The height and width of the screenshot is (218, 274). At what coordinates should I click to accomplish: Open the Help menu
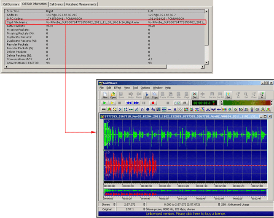(168, 88)
